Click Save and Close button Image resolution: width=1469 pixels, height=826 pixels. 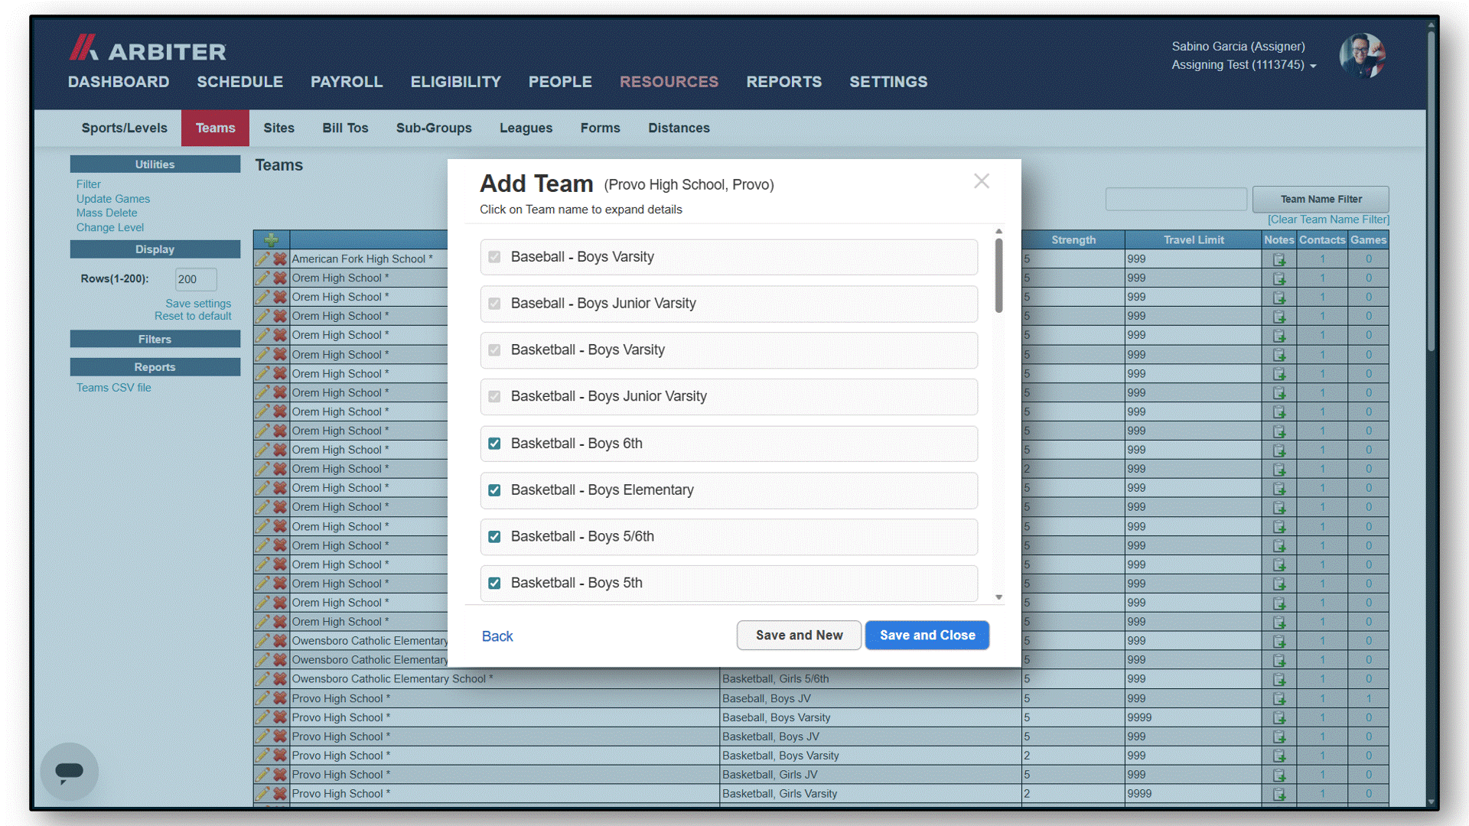[x=927, y=636]
